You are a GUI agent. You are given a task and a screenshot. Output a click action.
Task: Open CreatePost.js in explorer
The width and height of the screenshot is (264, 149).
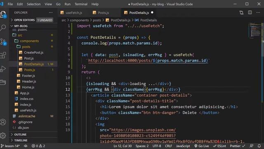33,53
